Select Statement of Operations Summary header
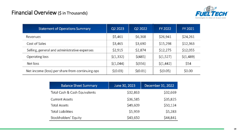This screenshot has height=136, width=243. [64, 29]
